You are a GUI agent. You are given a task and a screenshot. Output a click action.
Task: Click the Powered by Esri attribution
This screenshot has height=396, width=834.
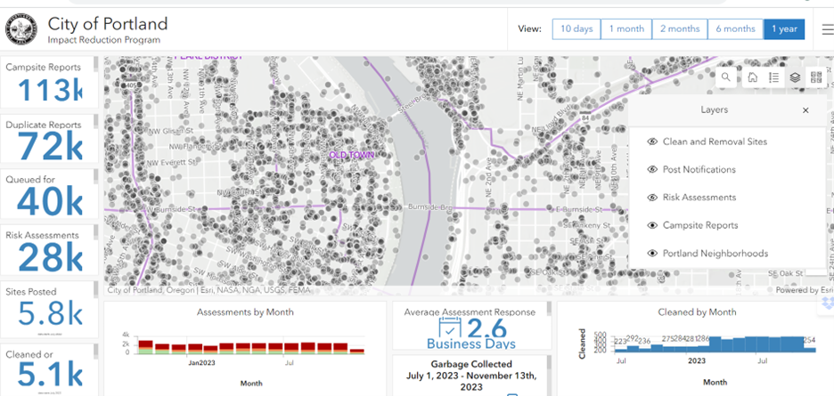click(805, 290)
